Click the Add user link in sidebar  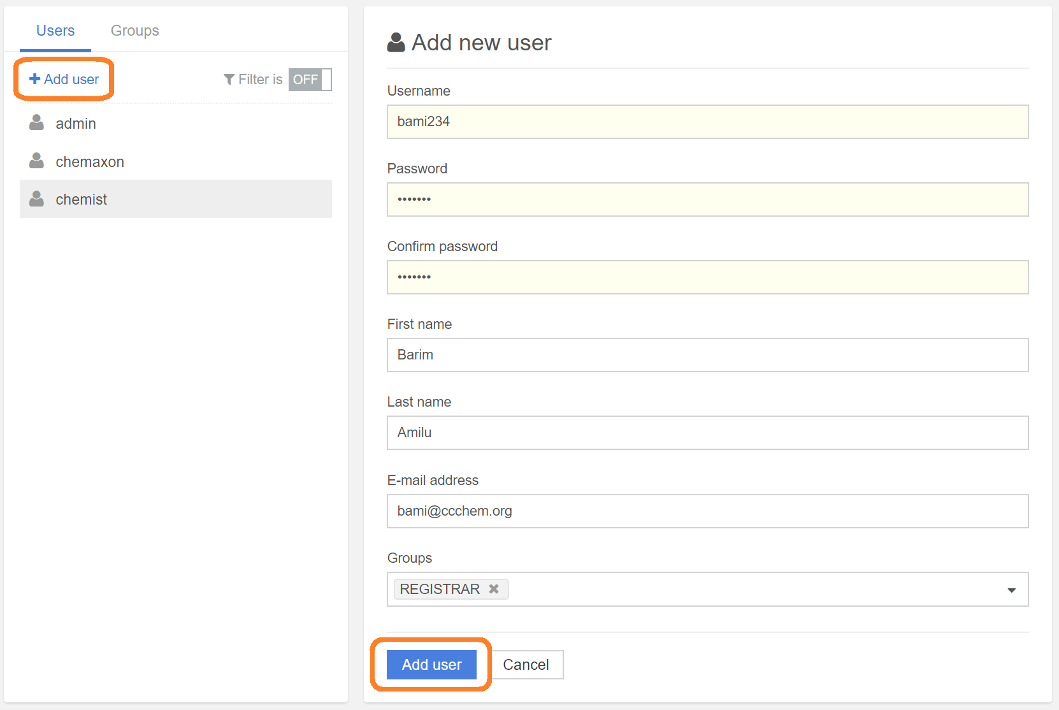pos(64,79)
